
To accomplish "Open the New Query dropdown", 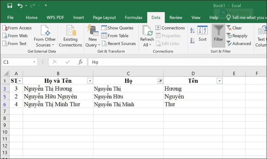I will pyautogui.click(x=92, y=36).
